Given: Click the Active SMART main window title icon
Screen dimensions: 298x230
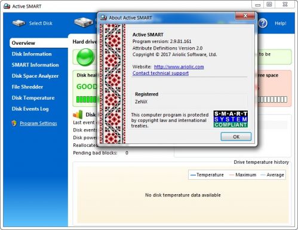Looking at the screenshot, I should coord(7,6).
